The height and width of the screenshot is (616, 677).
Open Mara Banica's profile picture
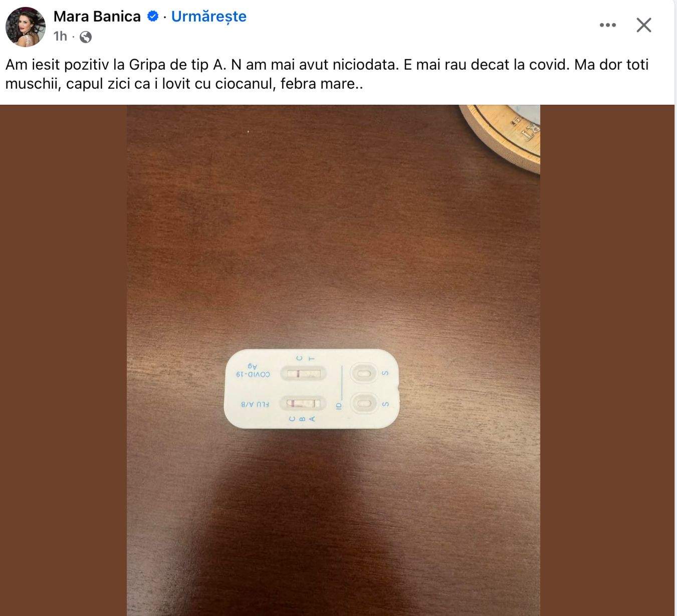click(25, 27)
